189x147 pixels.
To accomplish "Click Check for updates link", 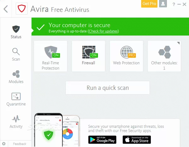I will coord(103,31).
